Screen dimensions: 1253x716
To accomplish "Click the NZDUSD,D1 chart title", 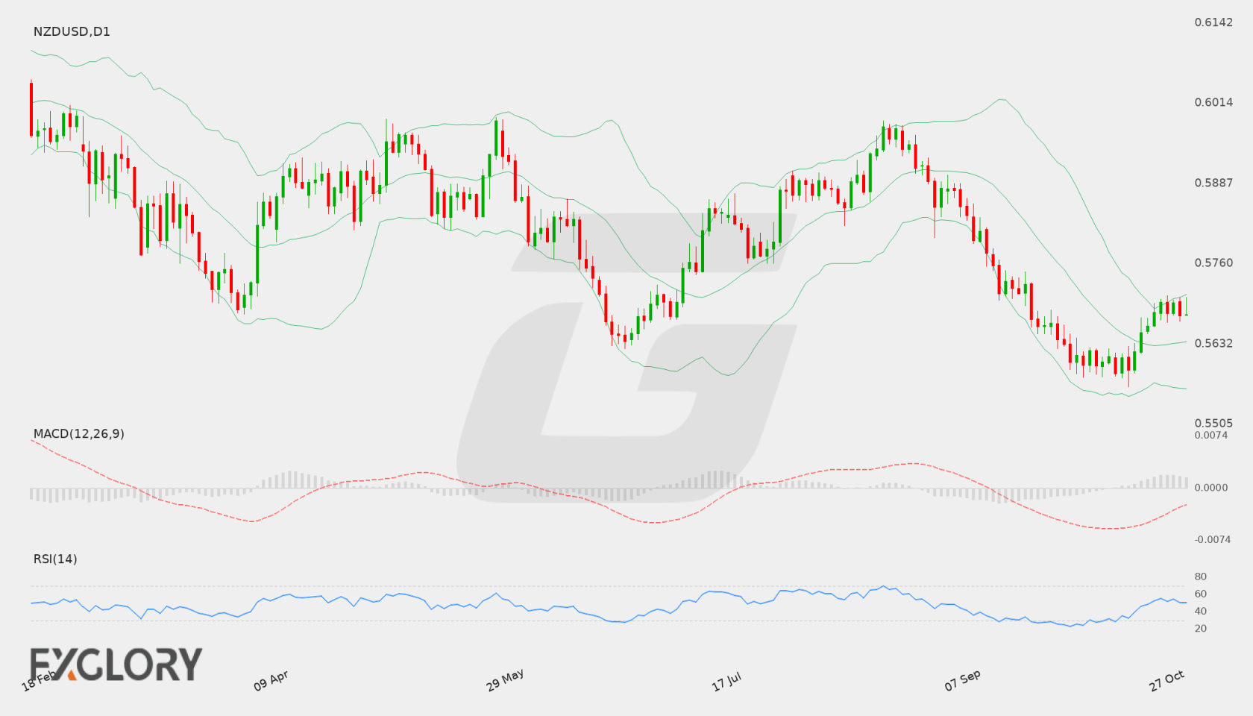I will coord(72,31).
